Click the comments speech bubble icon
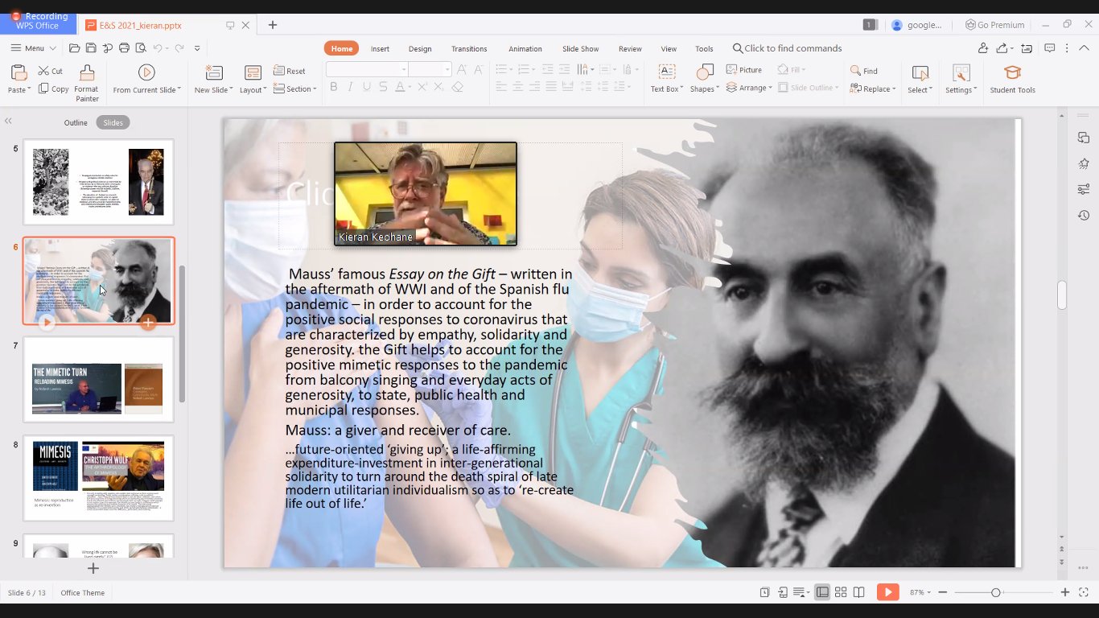Screen dimensions: 1099x618 (1049, 48)
